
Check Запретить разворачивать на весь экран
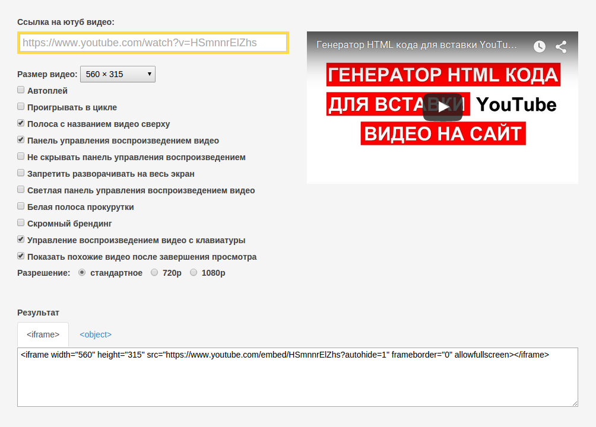click(x=21, y=173)
